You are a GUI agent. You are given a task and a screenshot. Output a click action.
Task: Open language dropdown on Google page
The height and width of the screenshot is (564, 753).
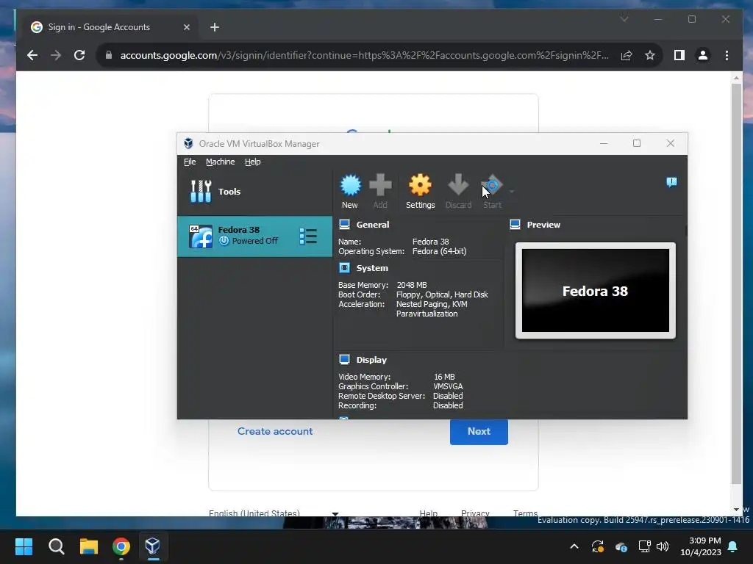[274, 513]
